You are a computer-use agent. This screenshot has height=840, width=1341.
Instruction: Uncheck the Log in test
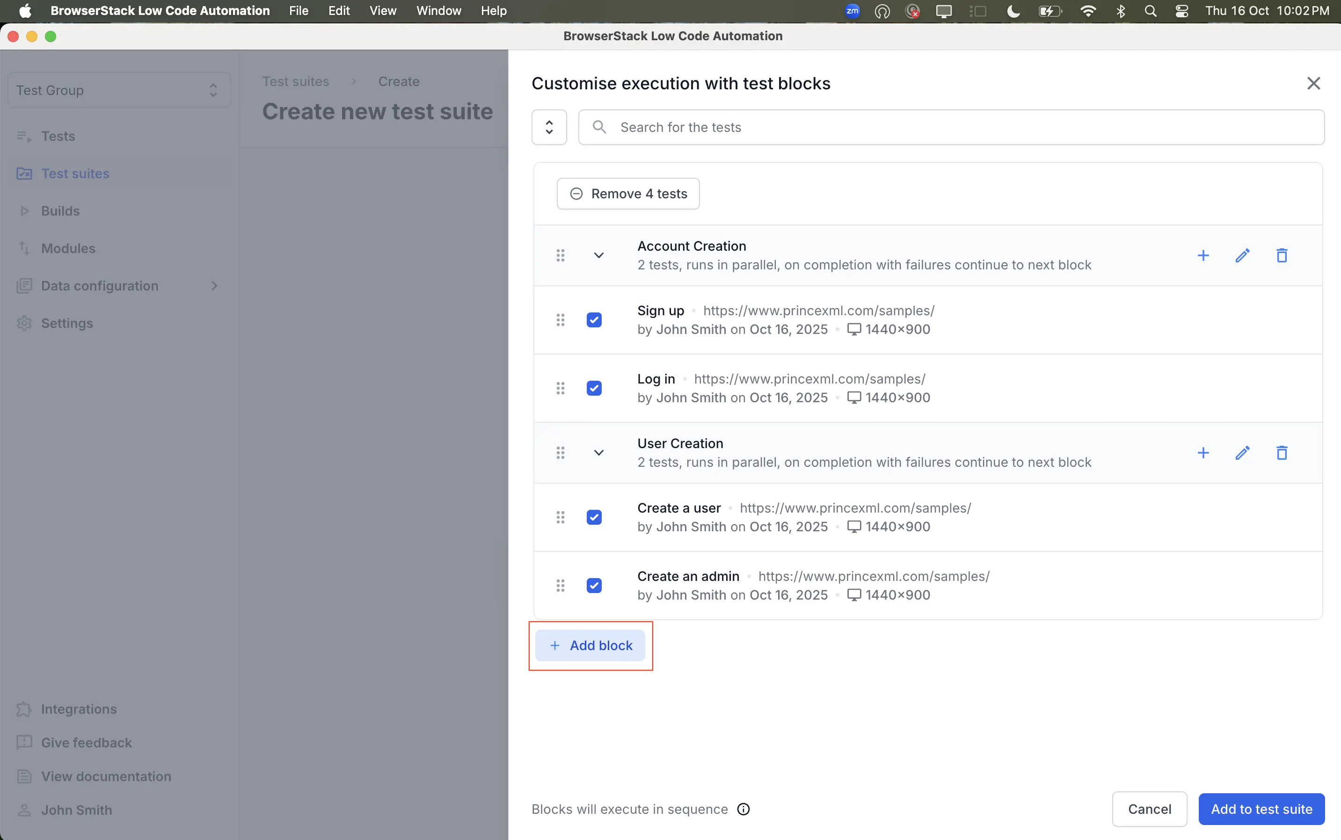click(x=594, y=388)
